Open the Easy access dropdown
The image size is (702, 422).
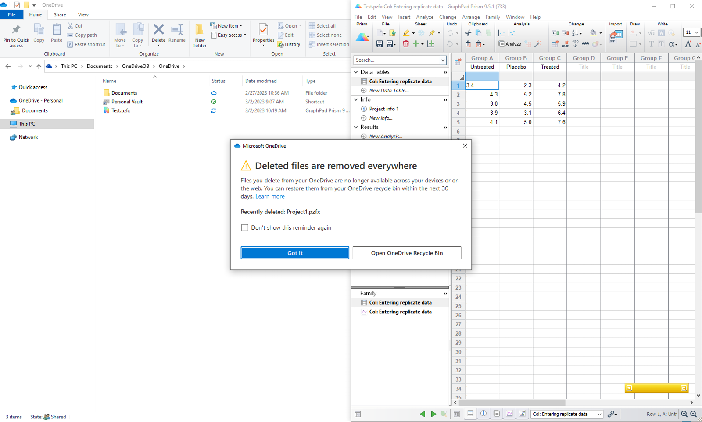[228, 35]
